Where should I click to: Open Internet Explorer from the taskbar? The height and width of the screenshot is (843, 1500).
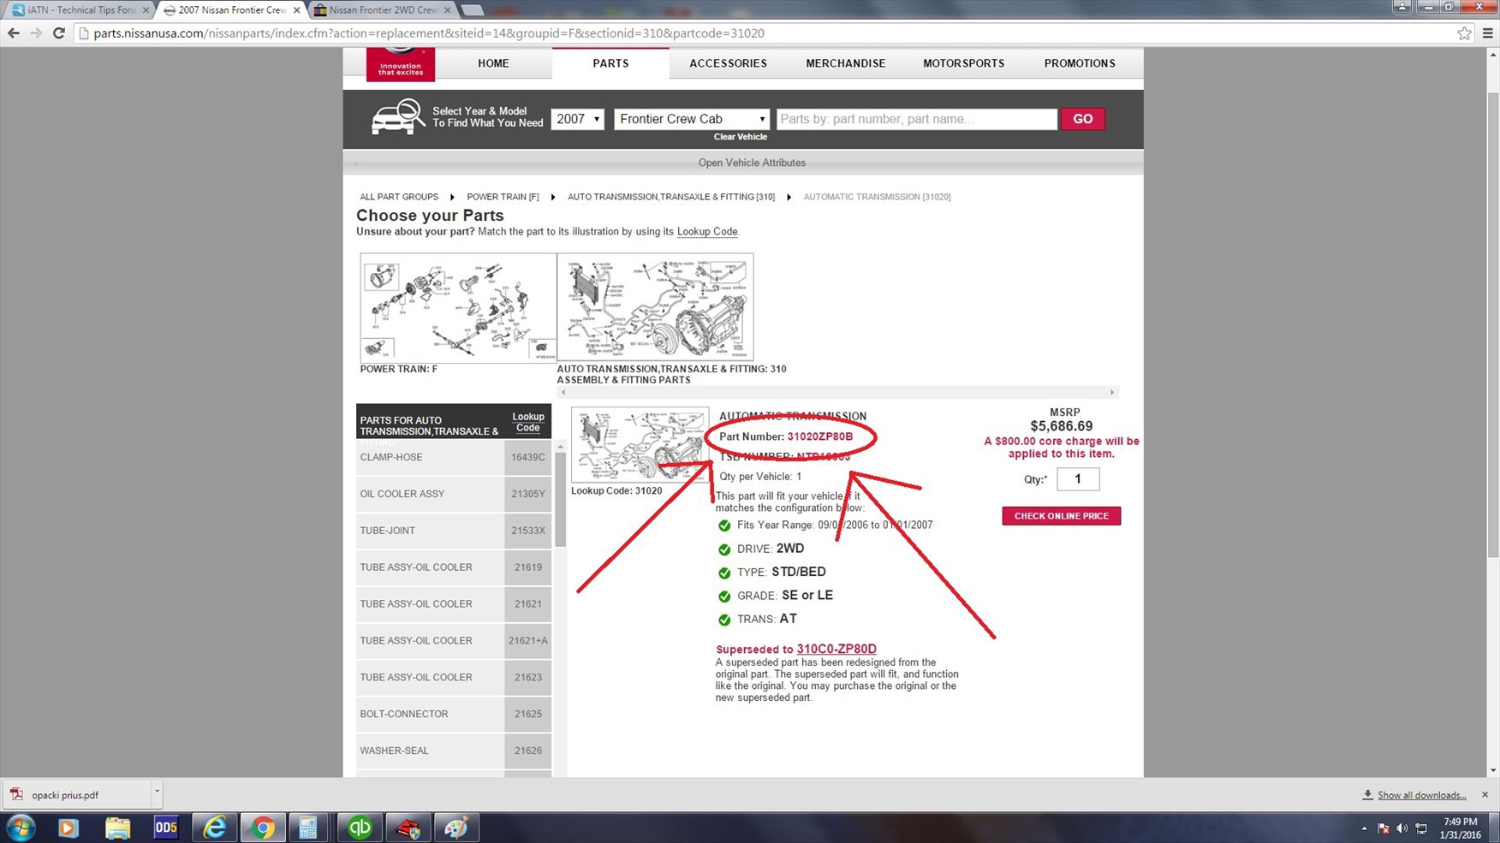coord(214,827)
